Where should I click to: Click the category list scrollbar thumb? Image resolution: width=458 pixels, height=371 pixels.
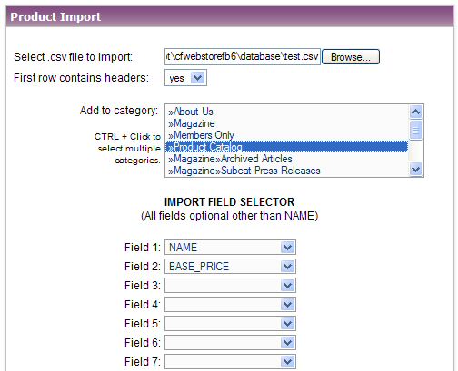tap(415, 130)
